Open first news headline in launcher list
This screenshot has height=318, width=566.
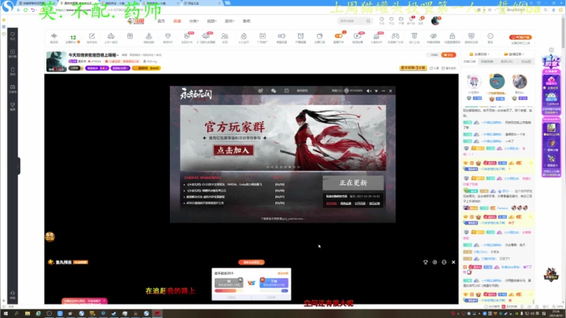tap(224, 184)
